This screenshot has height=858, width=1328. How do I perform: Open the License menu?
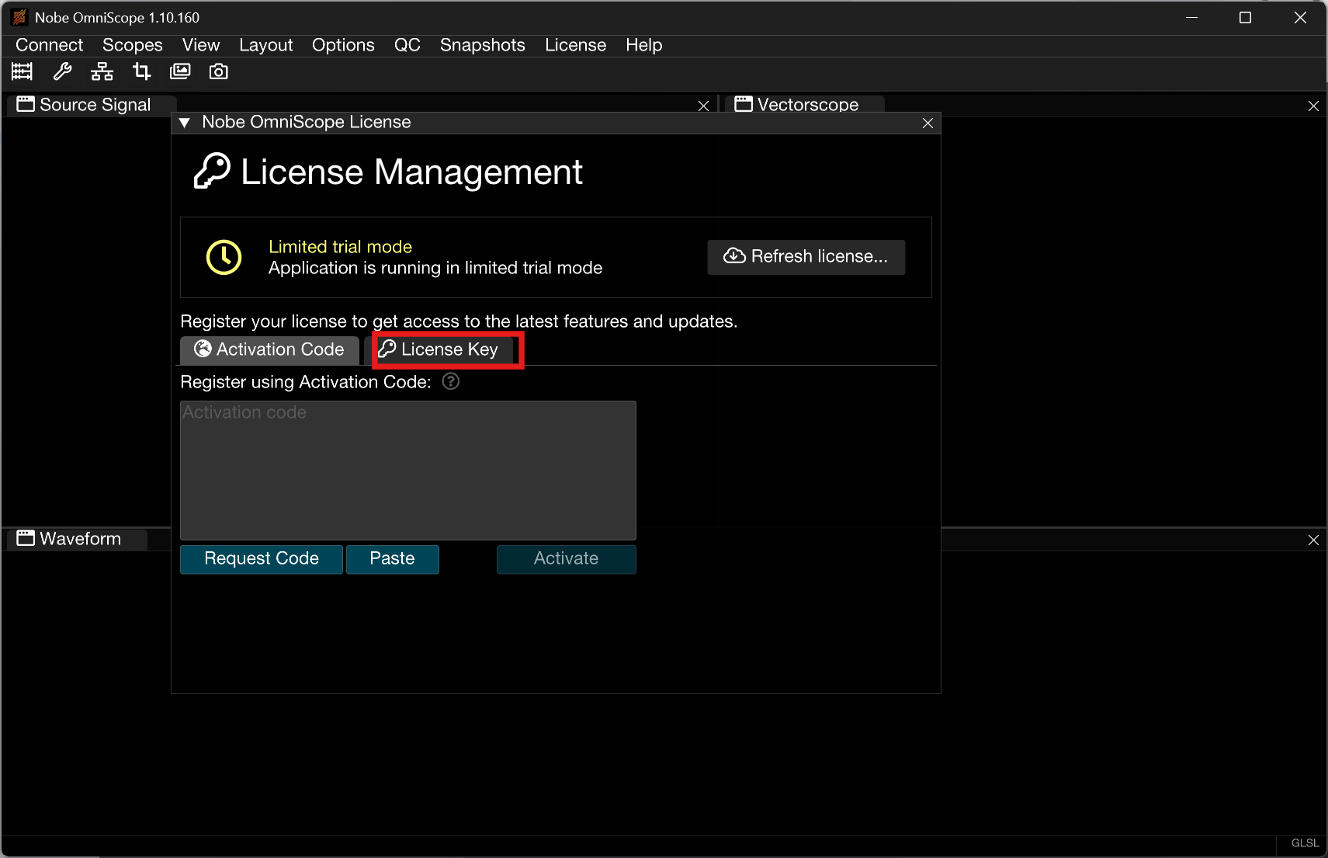575,45
